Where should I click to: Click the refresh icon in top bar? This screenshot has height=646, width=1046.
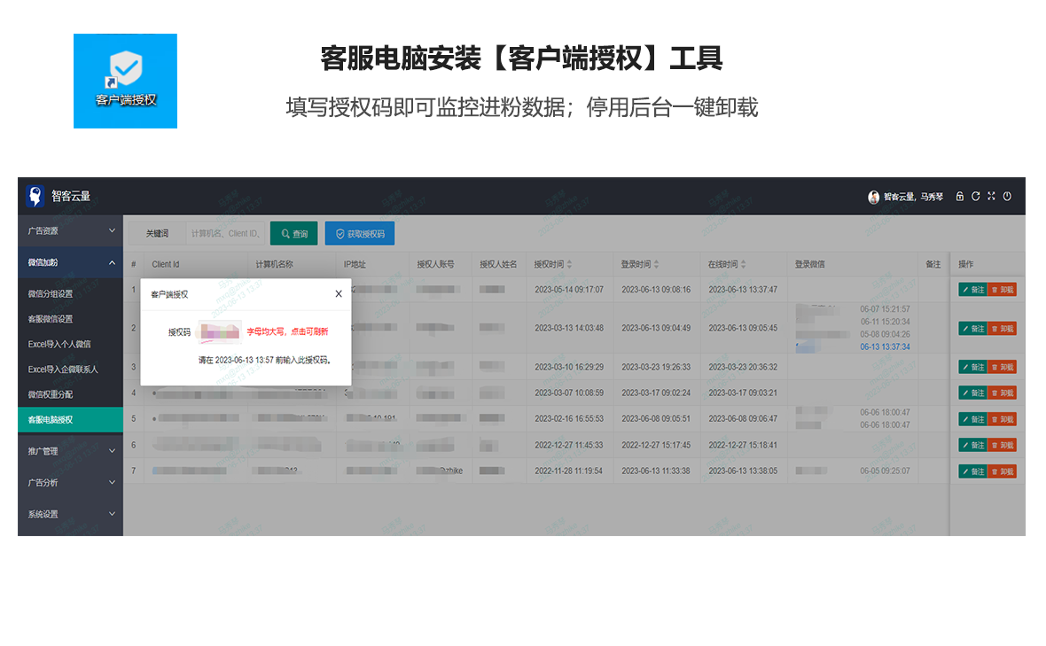[x=975, y=197]
